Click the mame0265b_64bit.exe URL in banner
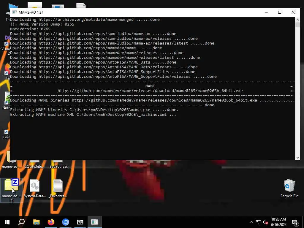 pos(150,91)
